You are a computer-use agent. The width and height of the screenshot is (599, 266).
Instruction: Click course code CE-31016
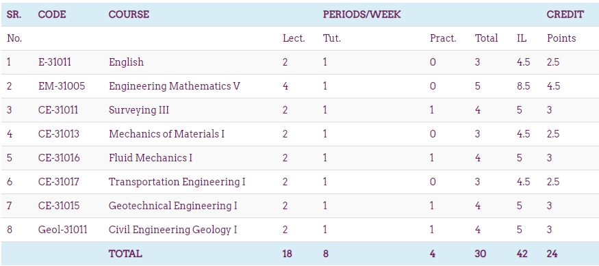pyautogui.click(x=59, y=157)
